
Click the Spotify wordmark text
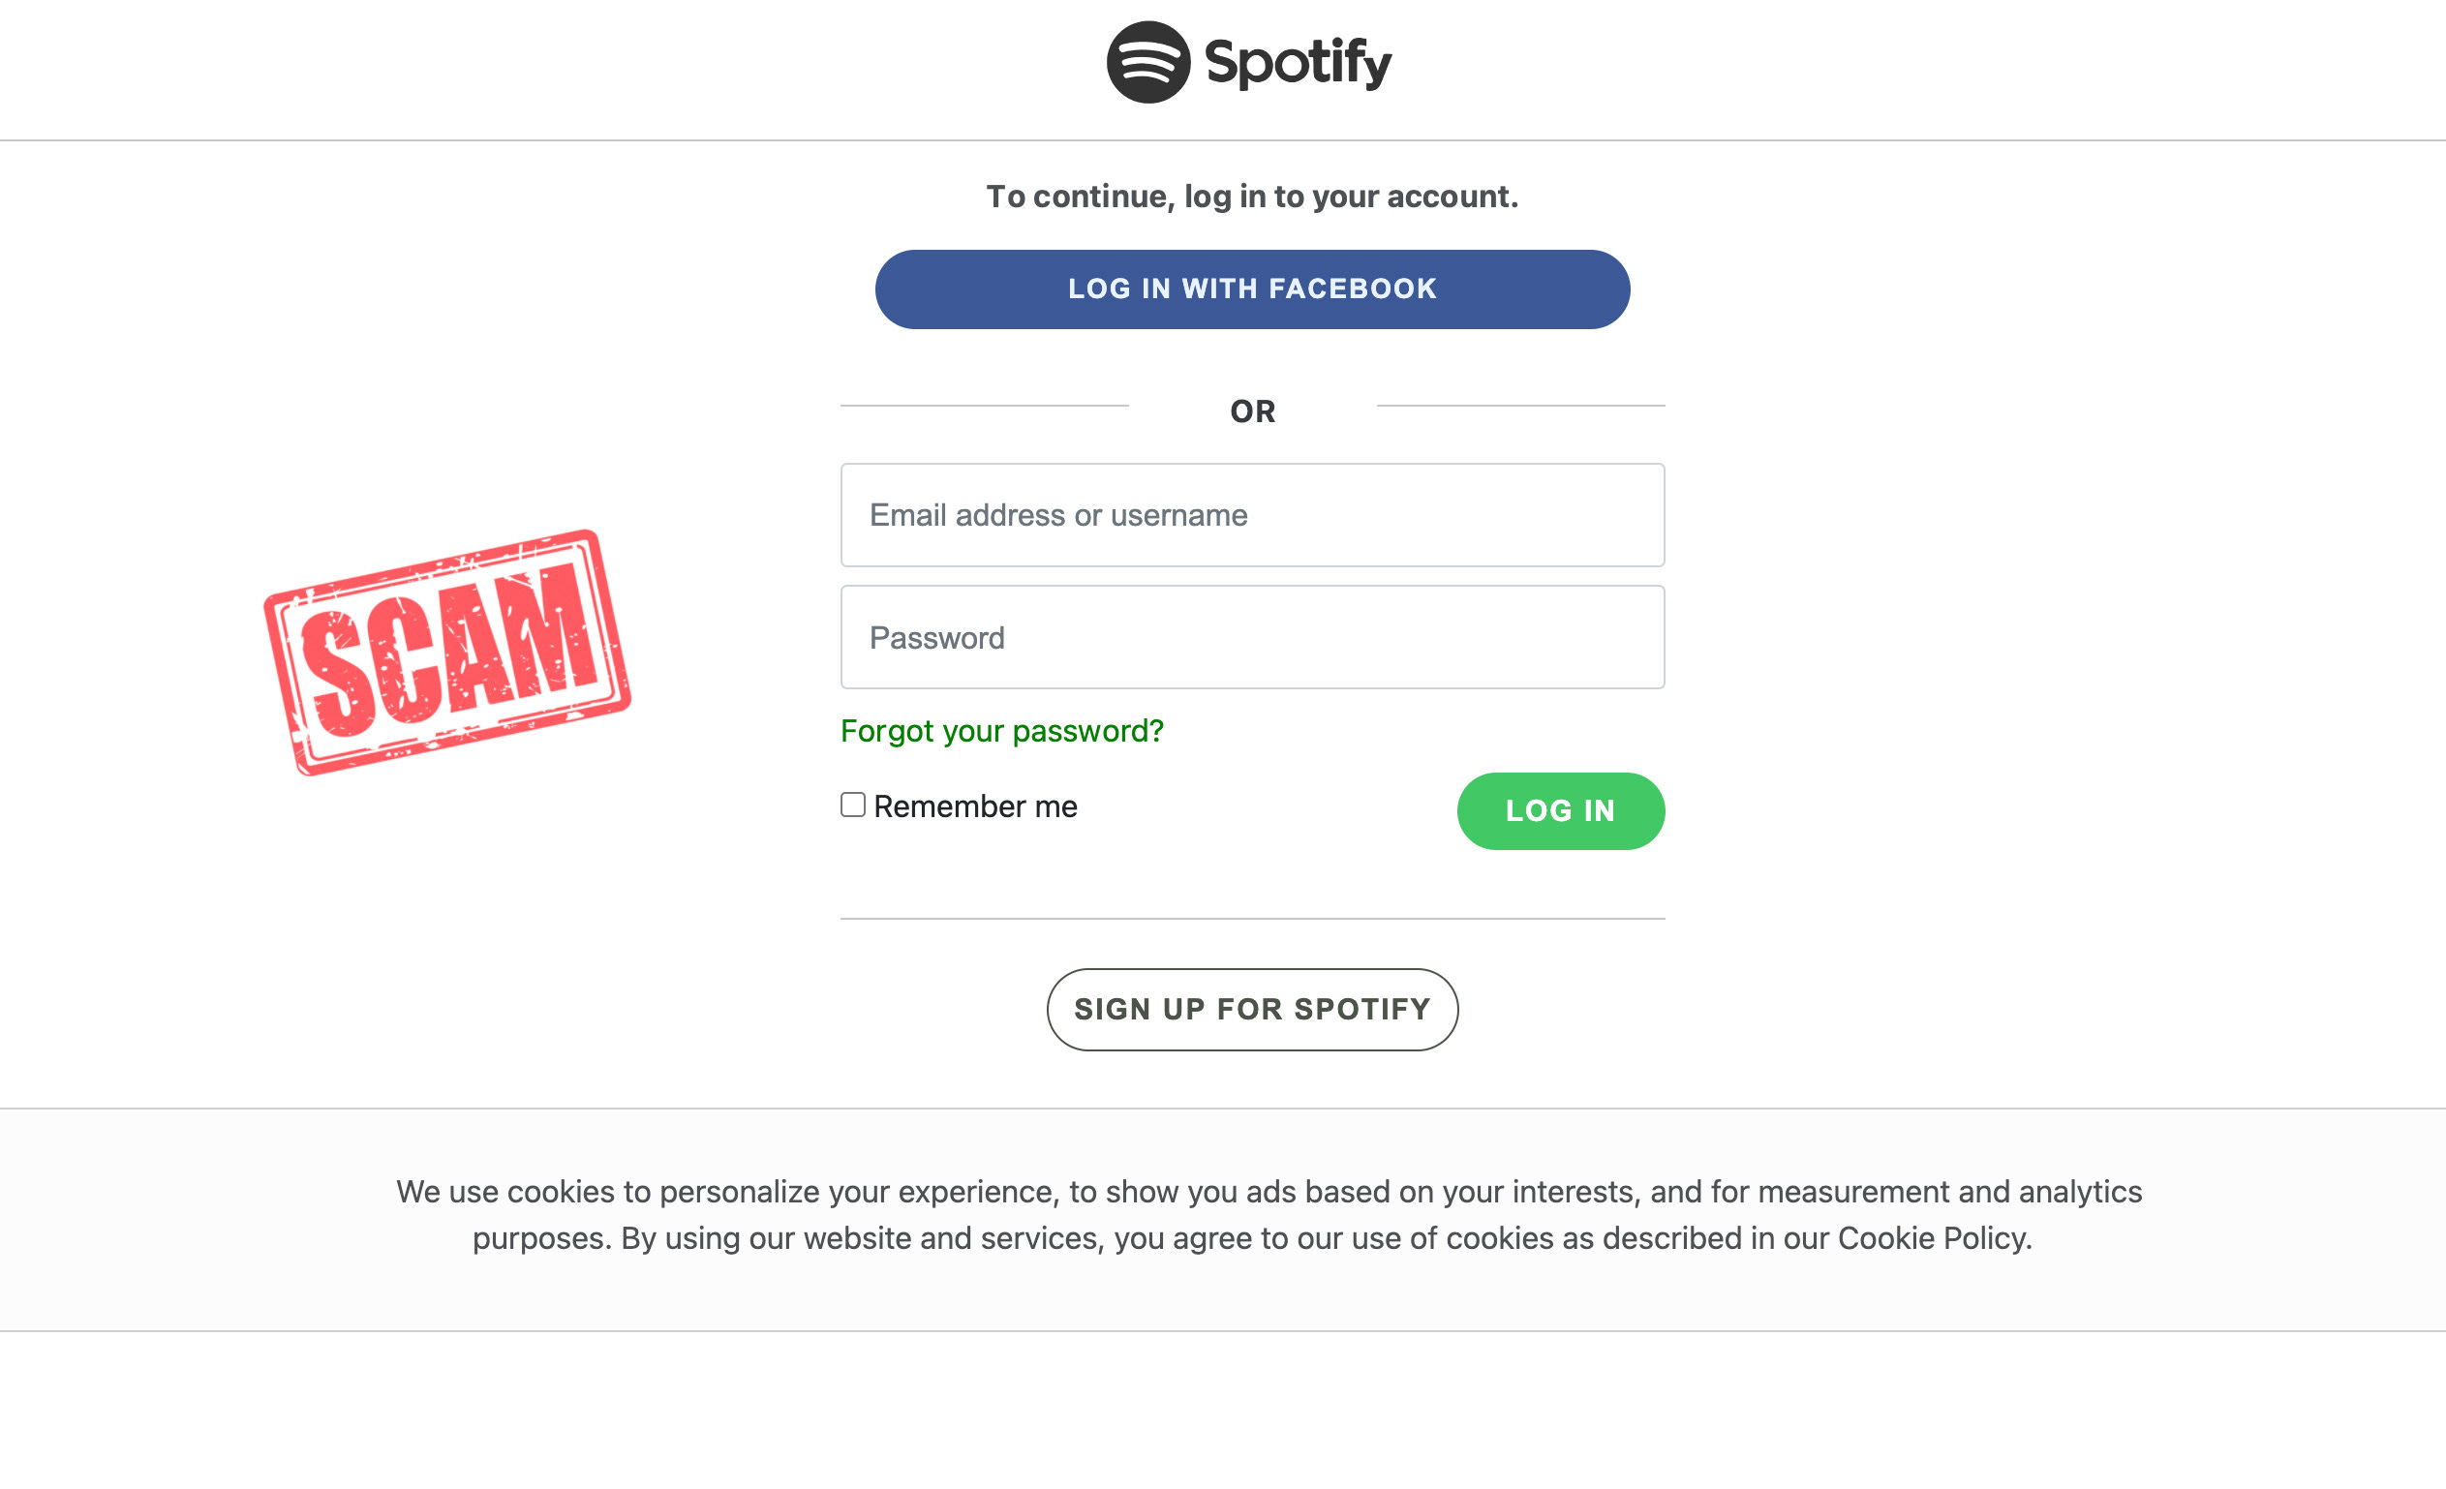(1299, 64)
